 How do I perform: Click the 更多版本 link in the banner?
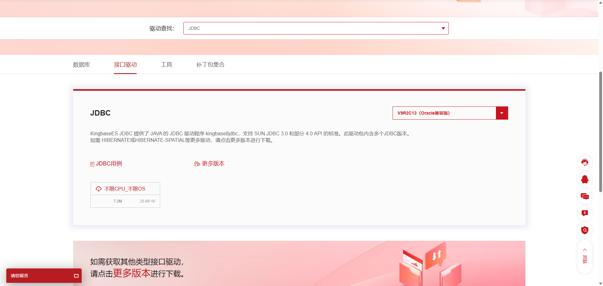(132, 273)
